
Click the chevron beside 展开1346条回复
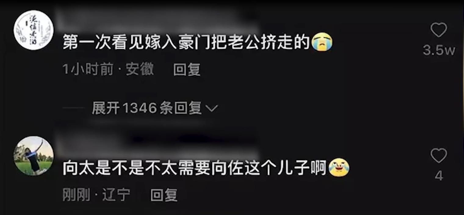(212, 108)
